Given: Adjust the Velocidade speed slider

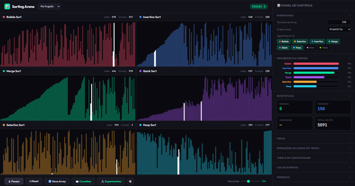Looking at the screenshot, I should click(248, 182).
